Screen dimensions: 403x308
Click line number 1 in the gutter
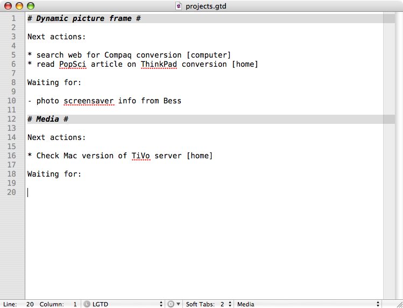pos(13,18)
